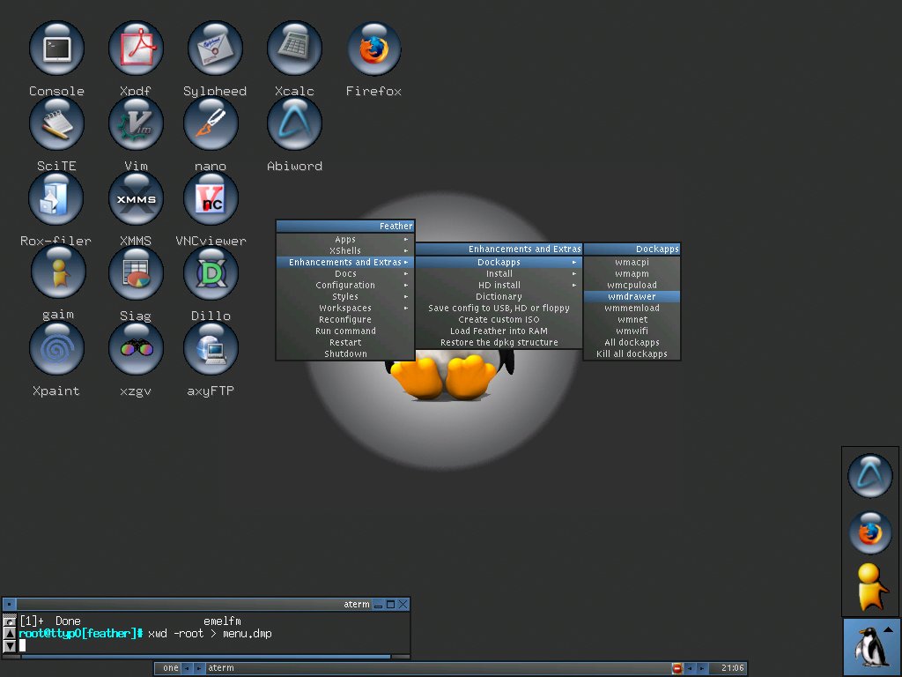The image size is (902, 677).
Task: Launch wmwifi dockapp
Action: [632, 331]
